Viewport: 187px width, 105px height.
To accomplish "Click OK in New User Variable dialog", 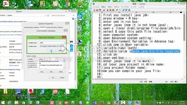I will pyautogui.click(x=51, y=50).
